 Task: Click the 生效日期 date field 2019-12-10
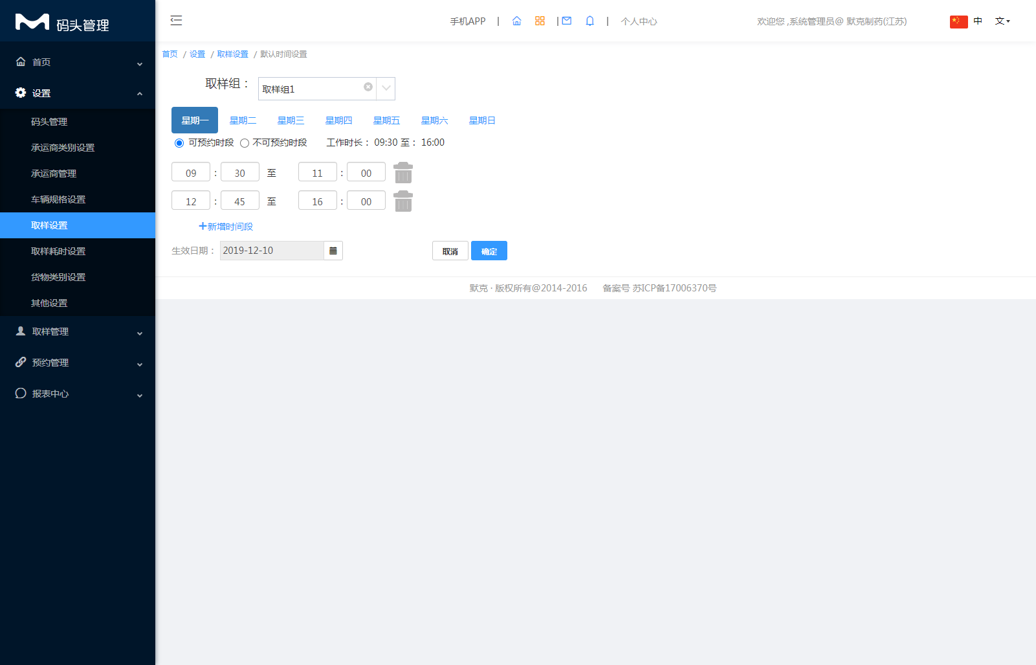[x=272, y=251]
